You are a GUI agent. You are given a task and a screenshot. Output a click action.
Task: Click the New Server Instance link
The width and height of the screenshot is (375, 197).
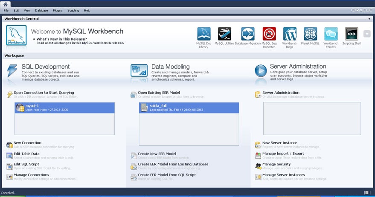tap(280, 143)
